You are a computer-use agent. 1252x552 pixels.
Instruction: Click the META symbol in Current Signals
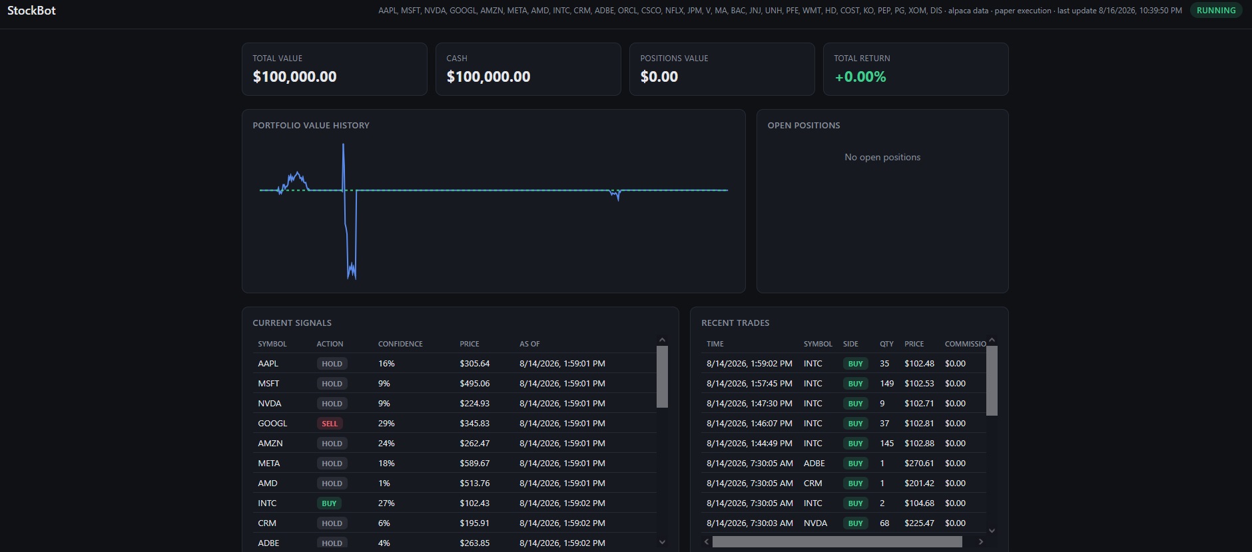click(x=269, y=464)
